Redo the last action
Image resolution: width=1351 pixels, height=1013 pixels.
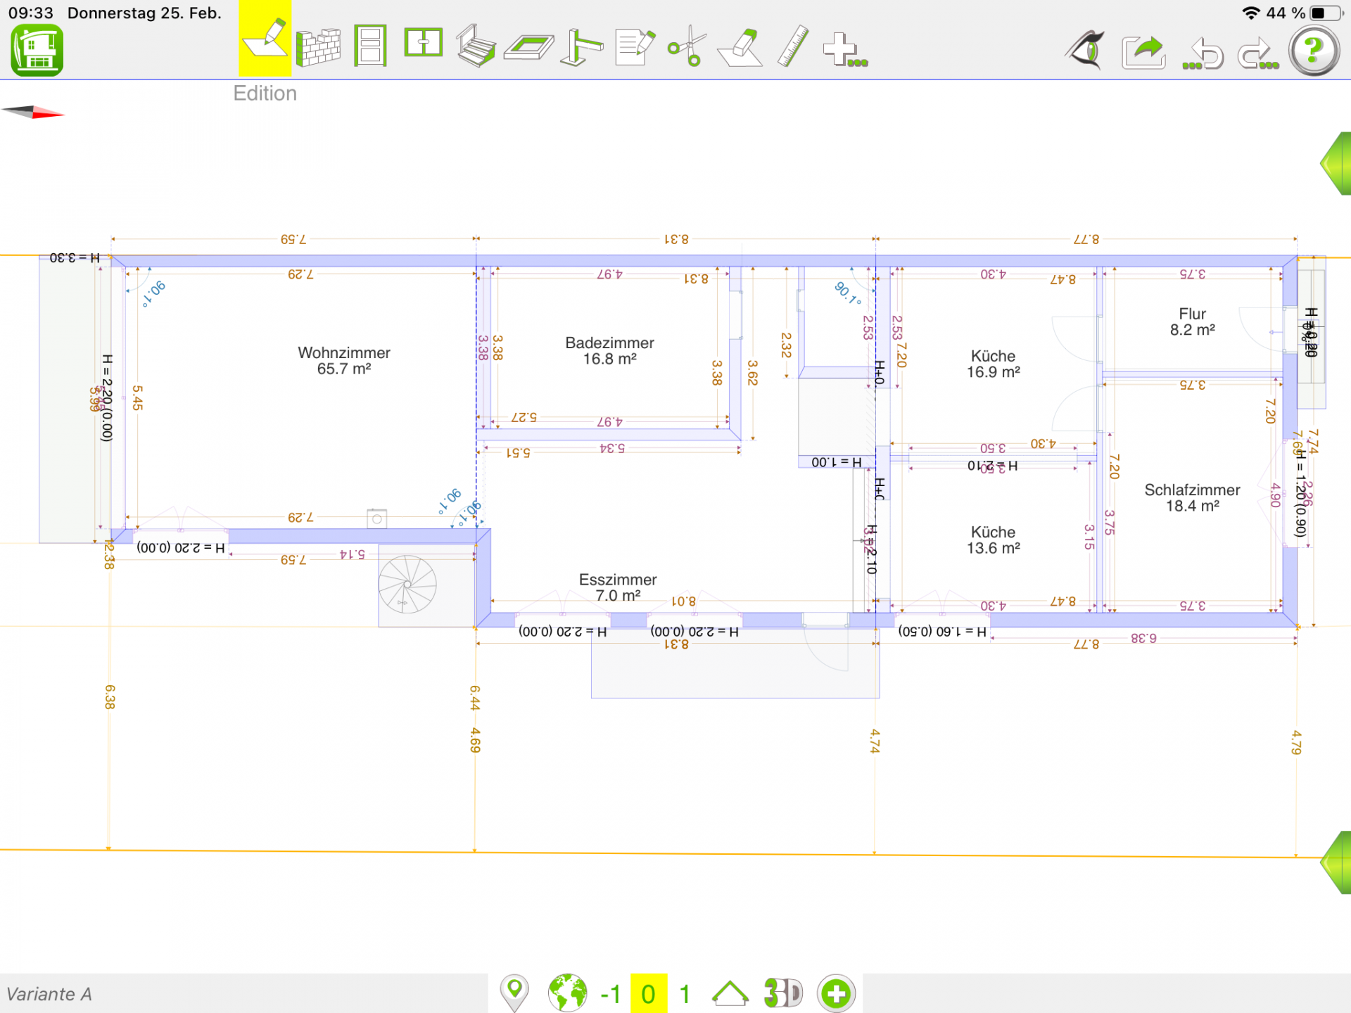click(1257, 54)
